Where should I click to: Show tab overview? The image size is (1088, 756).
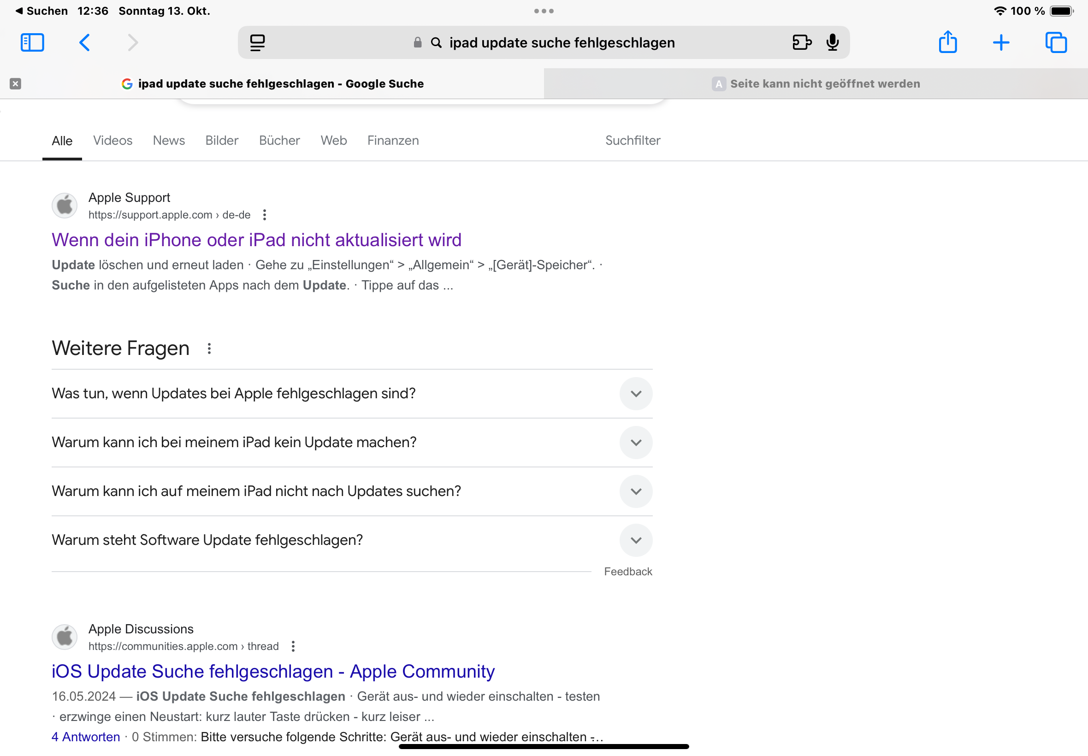1056,42
